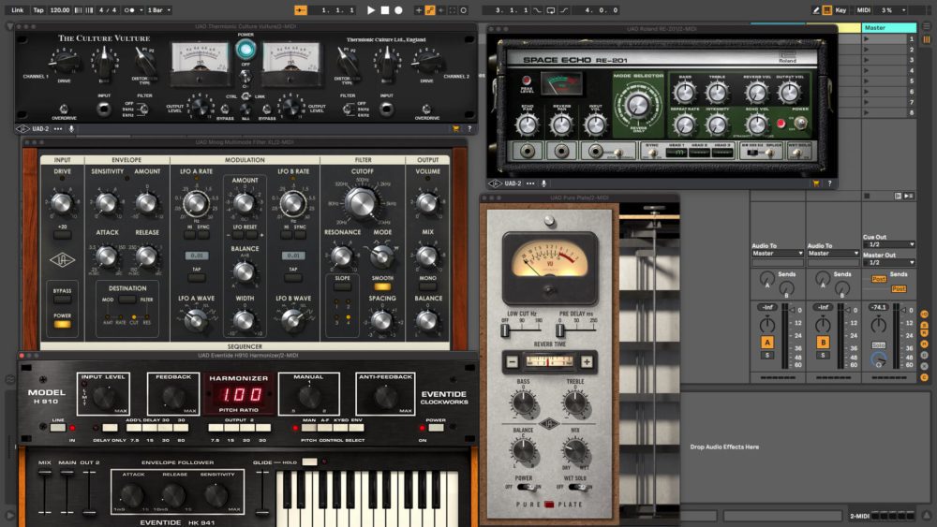Toggle the metronome icon

click(x=130, y=9)
